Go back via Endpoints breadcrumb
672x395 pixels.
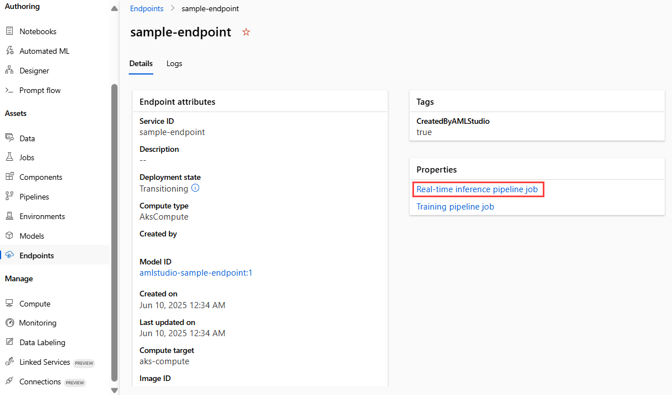[x=147, y=8]
